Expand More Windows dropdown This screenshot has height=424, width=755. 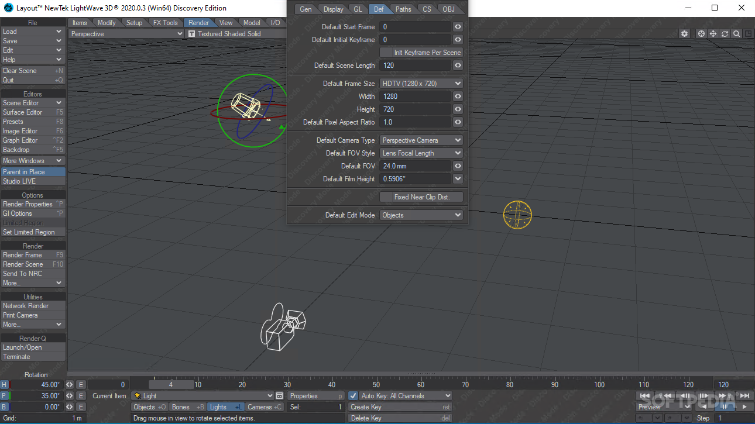[33, 161]
